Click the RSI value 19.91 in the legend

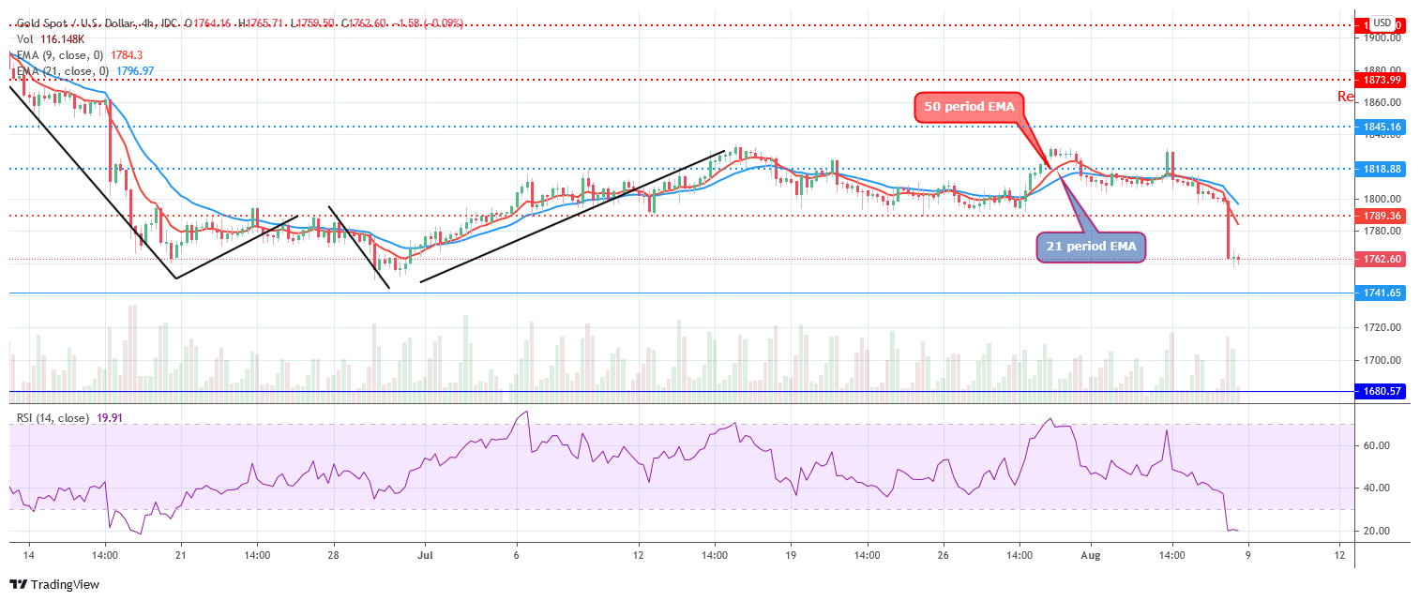[x=111, y=418]
